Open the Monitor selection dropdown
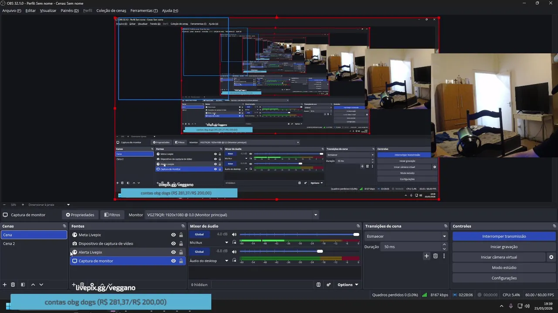Screen dimensions: 558x313 (x=232, y=215)
